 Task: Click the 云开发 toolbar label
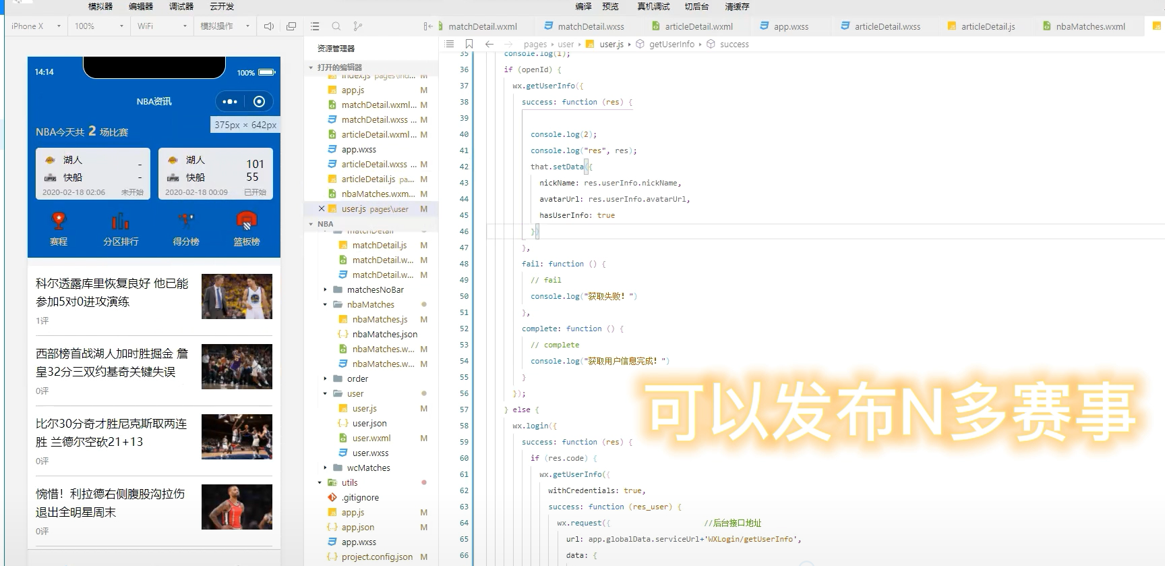tap(222, 6)
